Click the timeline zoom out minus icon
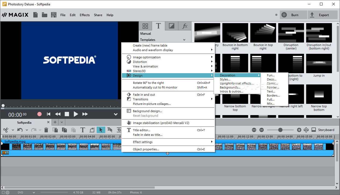Image resolution: width=340 pixels, height=195 pixels. coord(262,130)
